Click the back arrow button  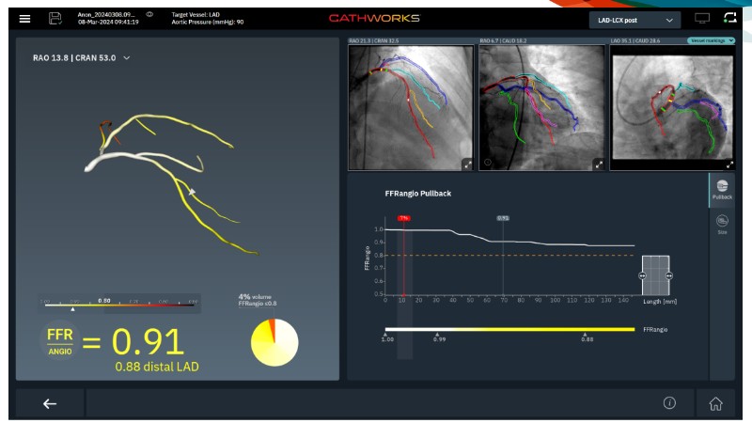[x=50, y=403]
